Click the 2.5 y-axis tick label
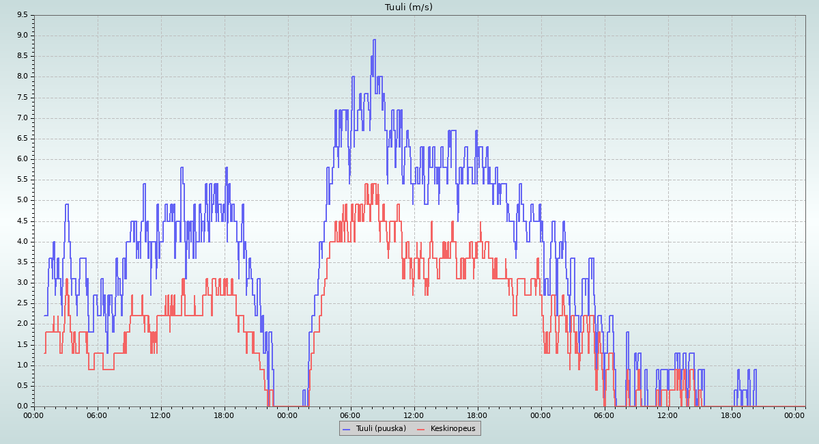This screenshot has width=819, height=444. 22,303
